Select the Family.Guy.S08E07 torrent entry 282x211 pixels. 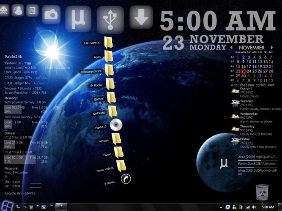(258, 165)
